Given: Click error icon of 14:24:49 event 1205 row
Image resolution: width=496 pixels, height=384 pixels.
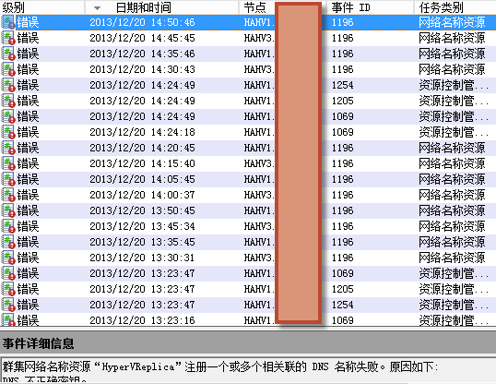Looking at the screenshot, I should [8, 101].
